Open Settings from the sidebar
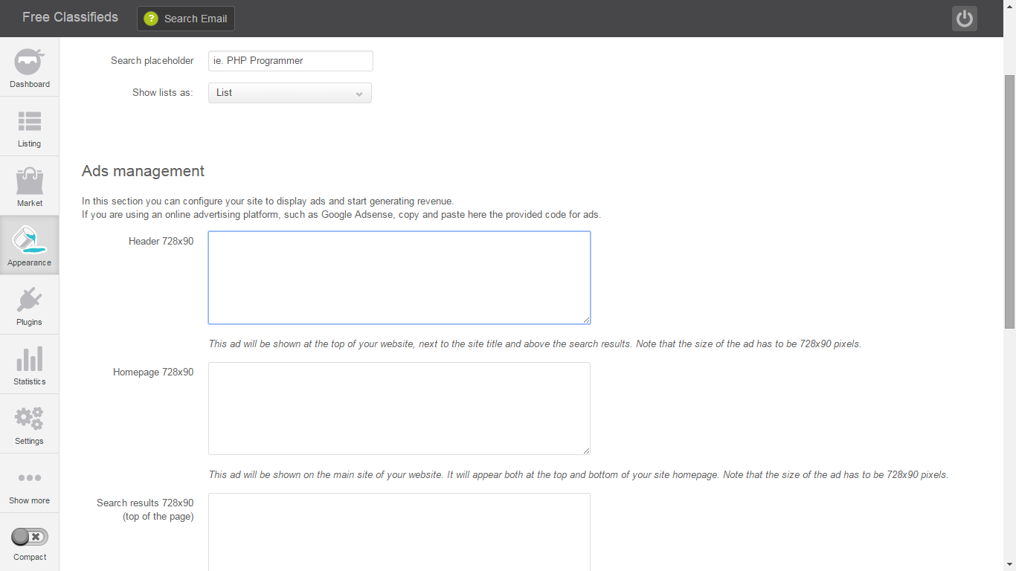The height and width of the screenshot is (571, 1016). pos(29,424)
